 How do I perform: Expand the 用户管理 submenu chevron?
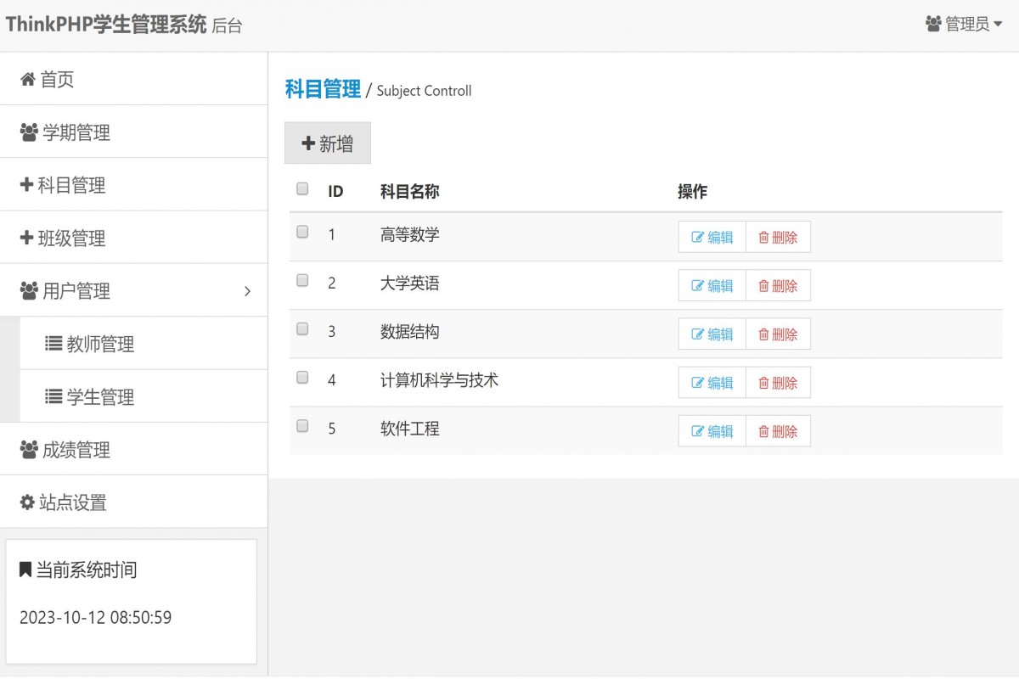tap(247, 290)
